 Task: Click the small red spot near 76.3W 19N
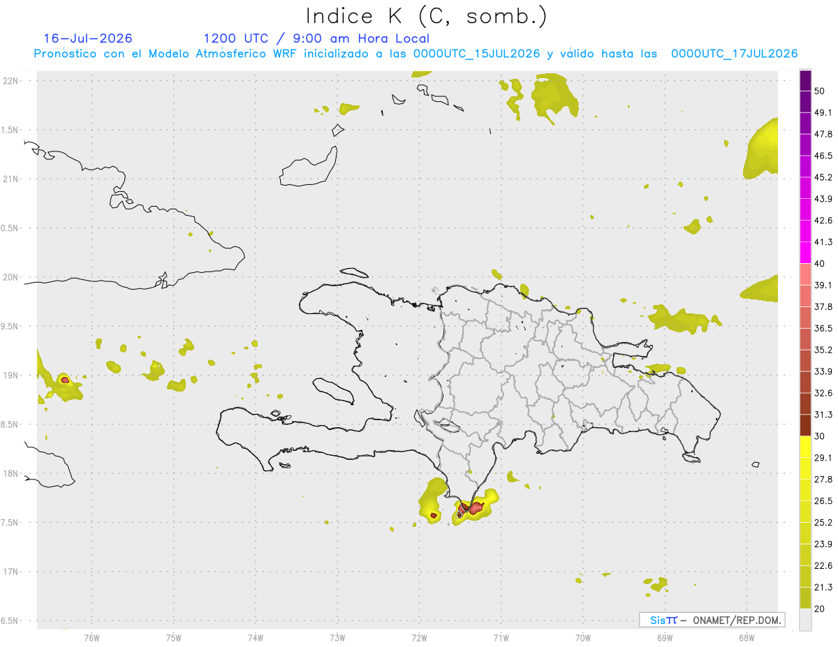click(65, 380)
